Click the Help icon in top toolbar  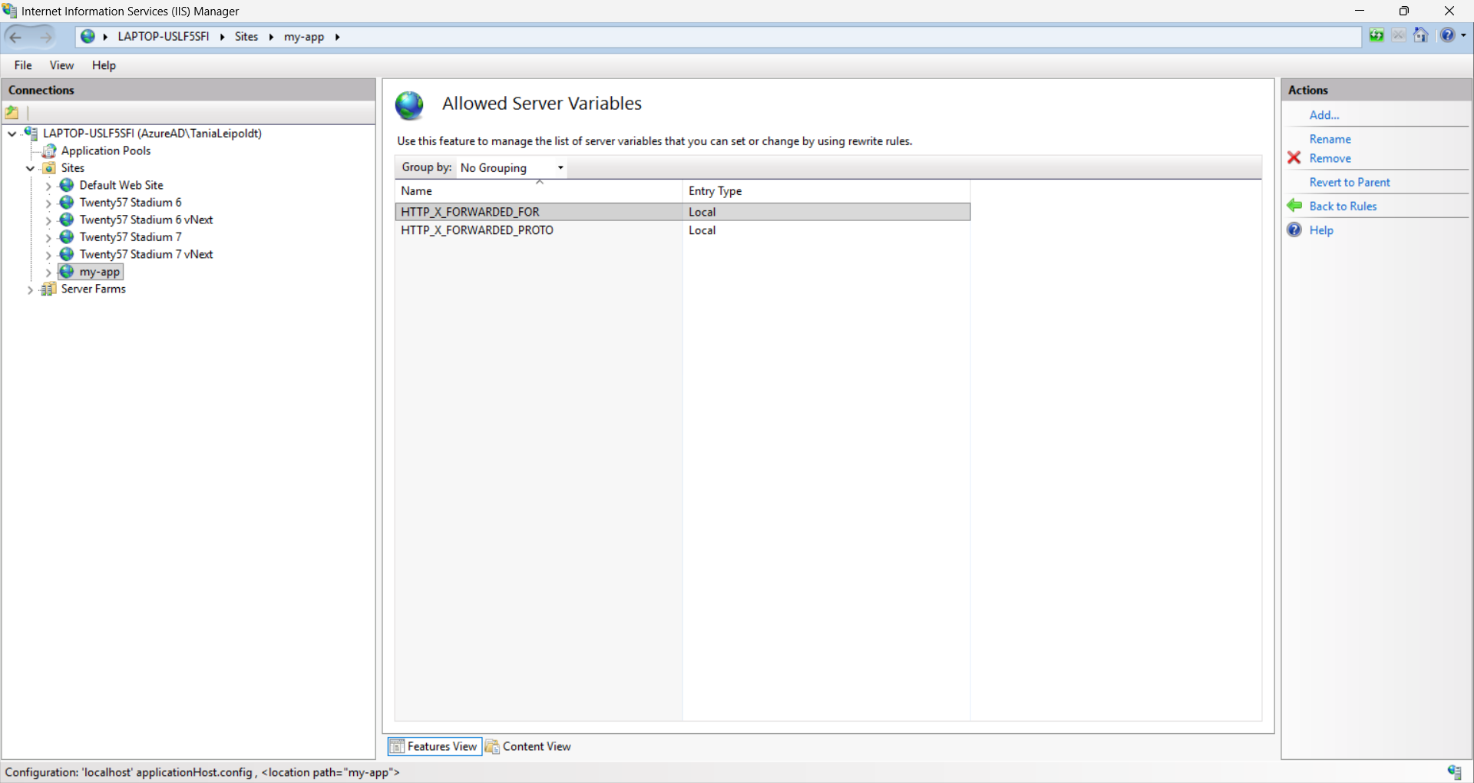click(1447, 35)
